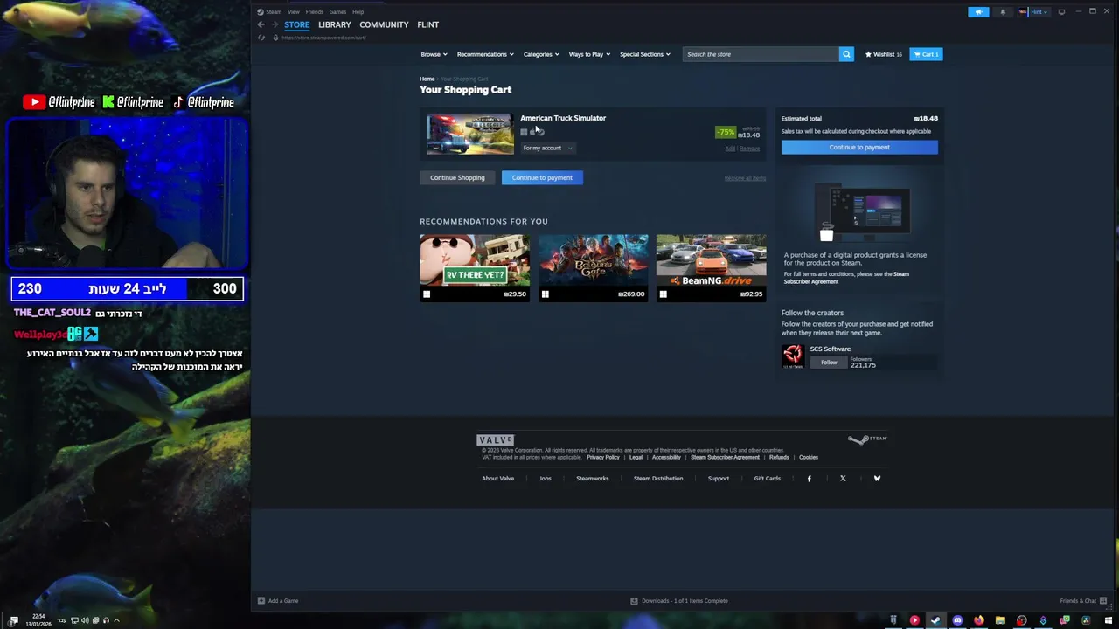The width and height of the screenshot is (1119, 629).
Task: Open the Privacy Policy footer link
Action: click(603, 457)
